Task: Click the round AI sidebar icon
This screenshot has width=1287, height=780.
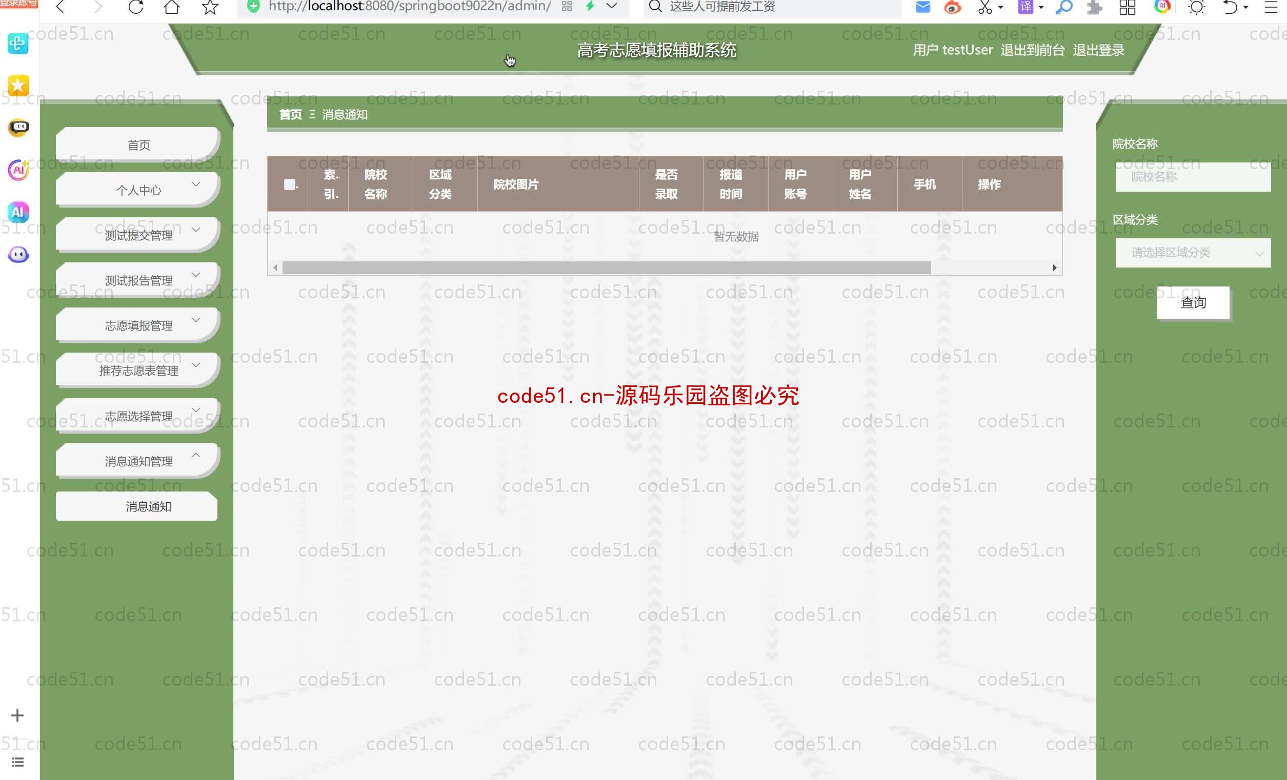Action: tap(18, 170)
